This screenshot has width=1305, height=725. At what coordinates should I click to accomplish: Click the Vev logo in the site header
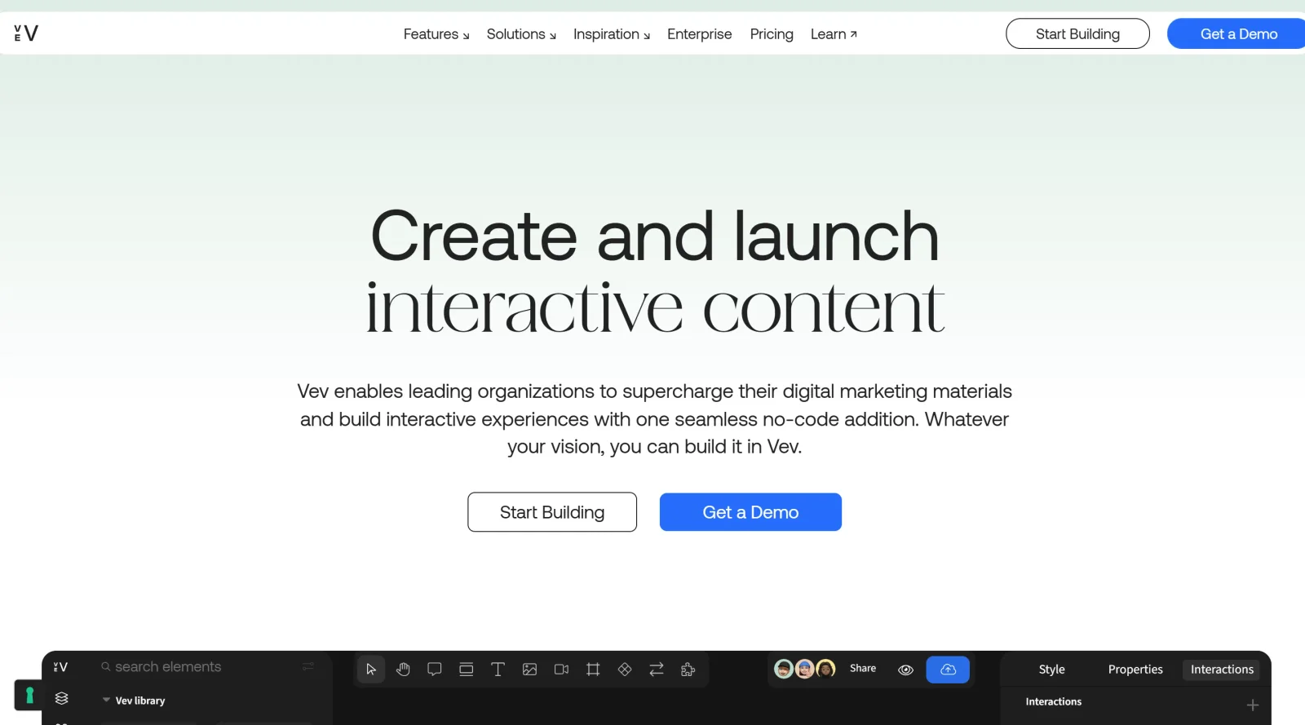(x=26, y=33)
